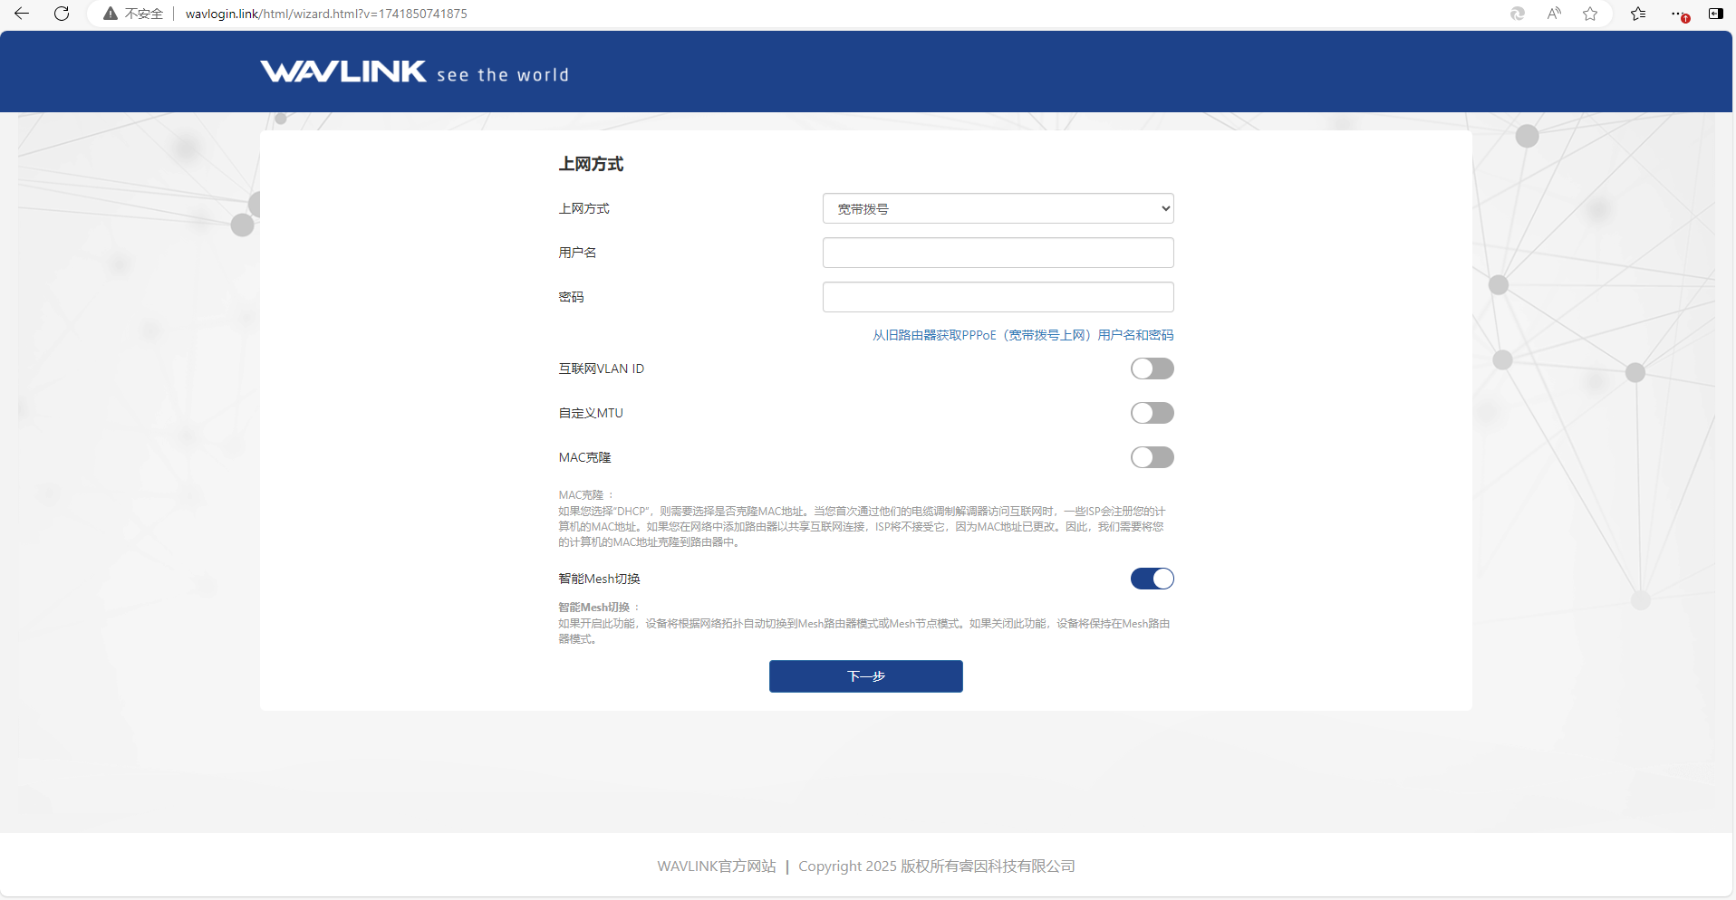1736x900 pixels.
Task: Refresh the wizard page
Action: 62,14
